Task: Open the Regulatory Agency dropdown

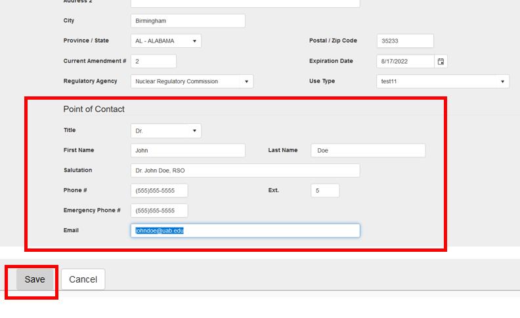Action: [192, 81]
